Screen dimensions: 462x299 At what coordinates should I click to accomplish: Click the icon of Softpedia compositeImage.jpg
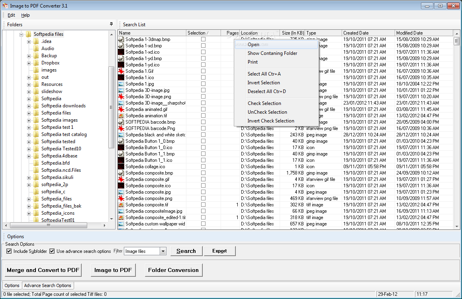(121, 211)
